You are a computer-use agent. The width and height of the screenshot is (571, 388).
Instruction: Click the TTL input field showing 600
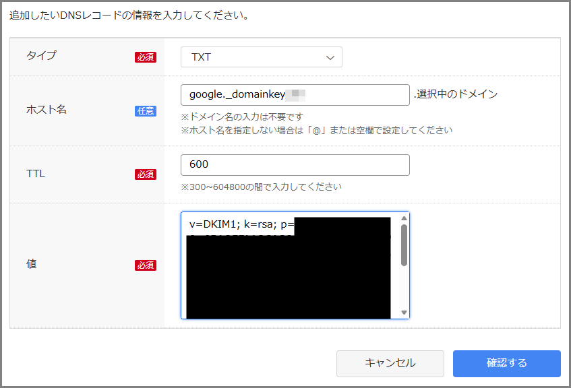[x=295, y=165]
